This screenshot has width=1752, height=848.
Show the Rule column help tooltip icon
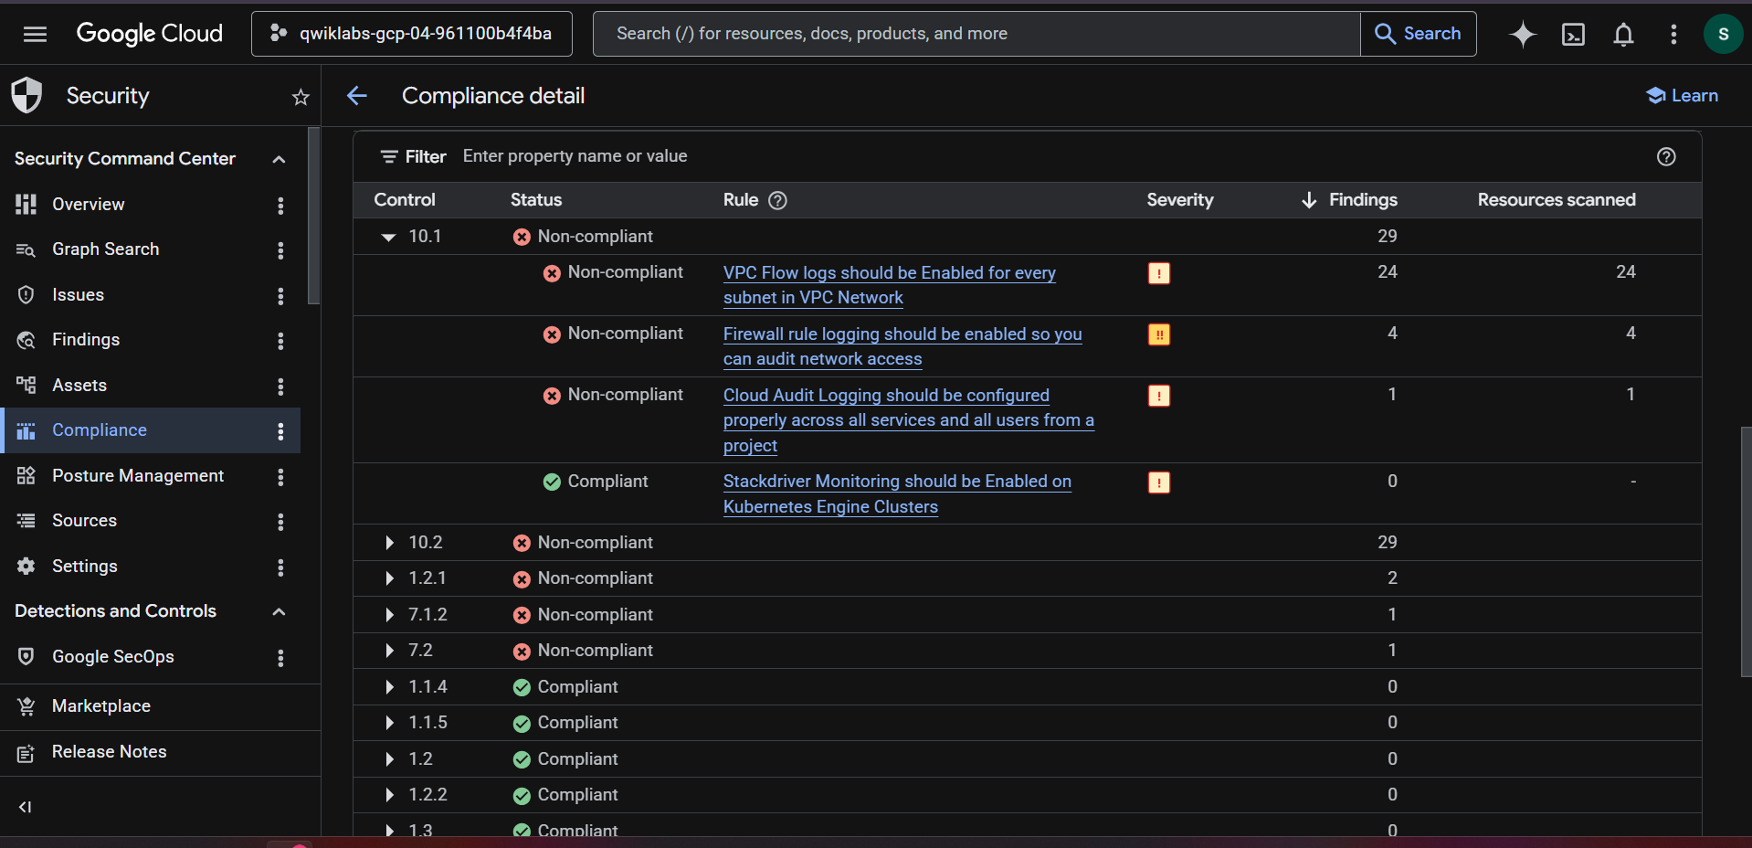click(x=777, y=200)
